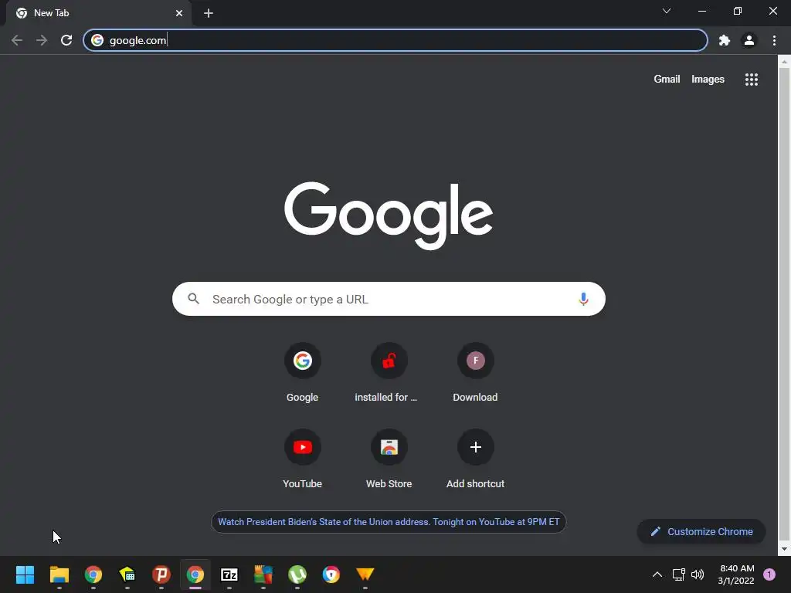Open the notification badge in system tray

click(769, 574)
